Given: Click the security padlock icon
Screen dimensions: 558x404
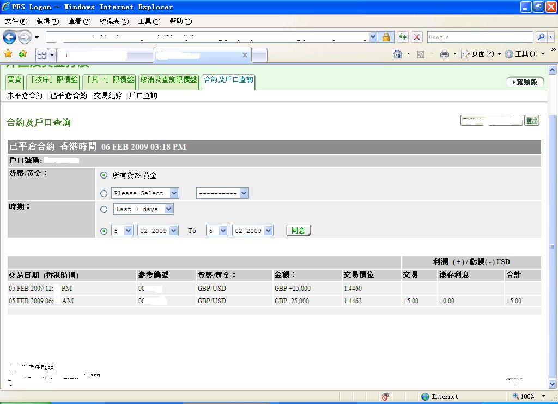Looking at the screenshot, I should (386, 37).
